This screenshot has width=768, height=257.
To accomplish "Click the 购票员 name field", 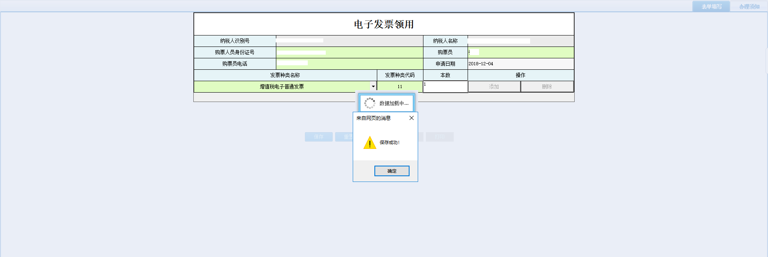I will coord(520,52).
